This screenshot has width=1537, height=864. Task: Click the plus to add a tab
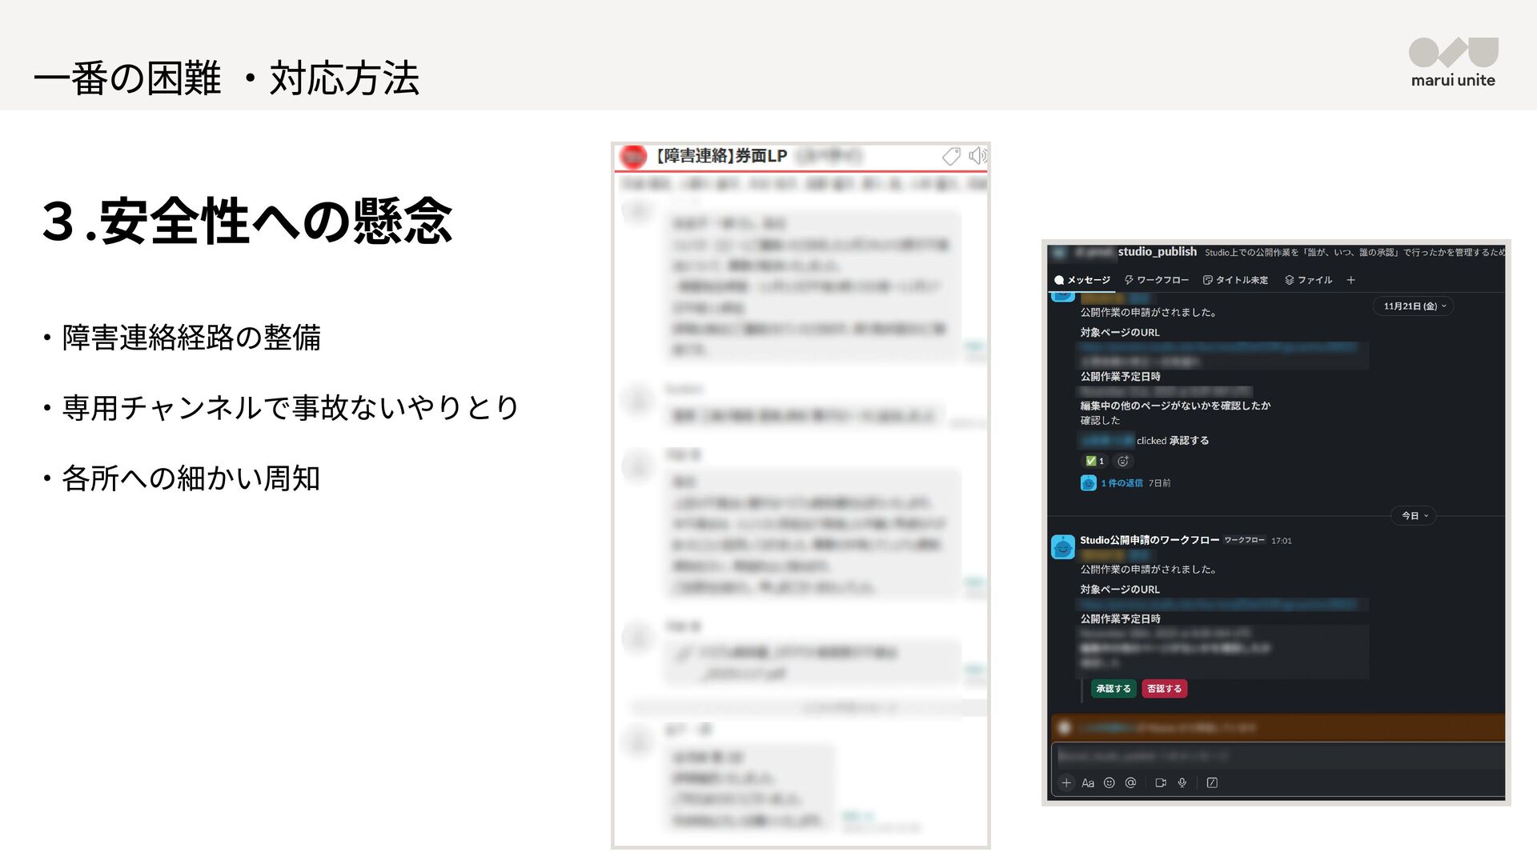tap(1350, 280)
